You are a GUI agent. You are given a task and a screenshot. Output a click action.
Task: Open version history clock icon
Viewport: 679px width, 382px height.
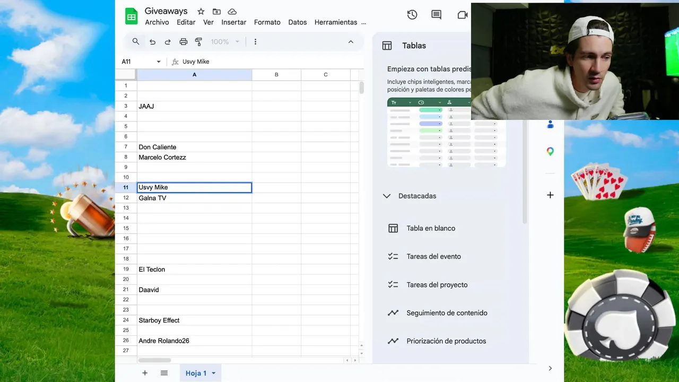412,15
